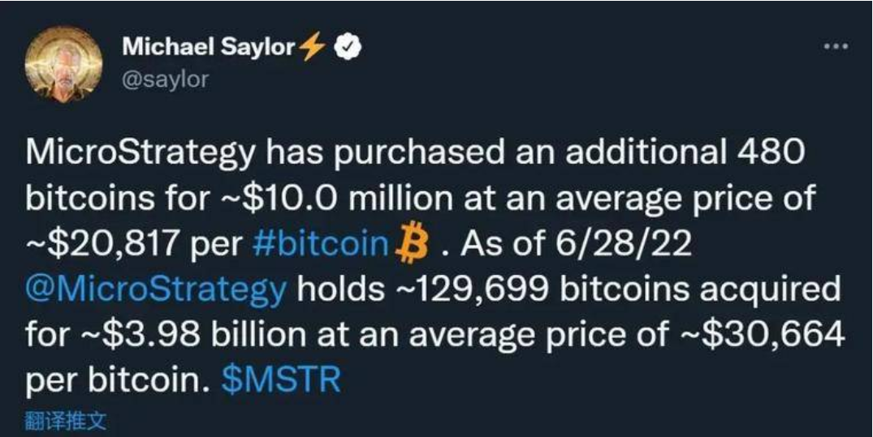Open the three-dot more options menu
The image size is (873, 437).
click(836, 47)
